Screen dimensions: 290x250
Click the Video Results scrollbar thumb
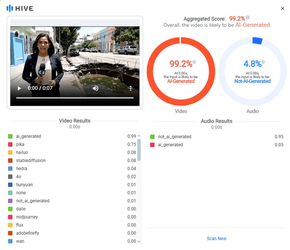[139, 150]
